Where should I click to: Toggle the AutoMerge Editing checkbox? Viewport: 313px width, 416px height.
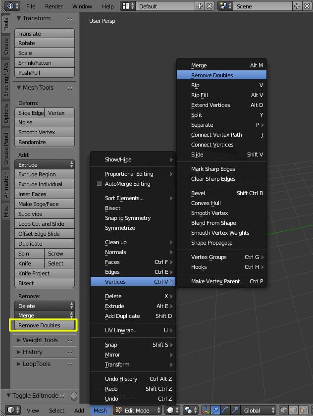[99, 183]
